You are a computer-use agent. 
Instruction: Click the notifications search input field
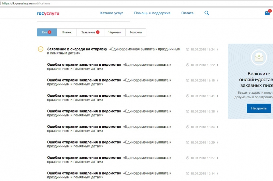pyautogui.click(x=83, y=20)
